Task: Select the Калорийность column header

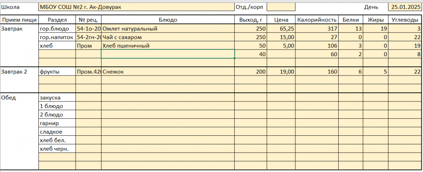Action: [x=317, y=20]
